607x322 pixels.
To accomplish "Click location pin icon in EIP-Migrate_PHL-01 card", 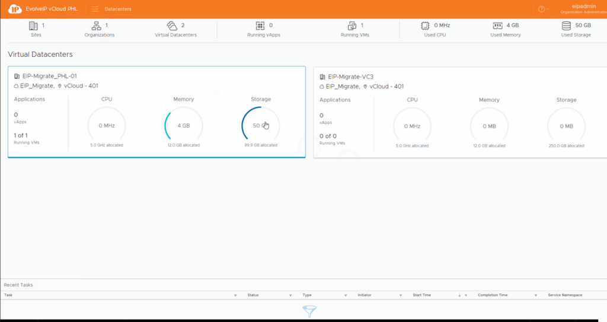I will [60, 86].
